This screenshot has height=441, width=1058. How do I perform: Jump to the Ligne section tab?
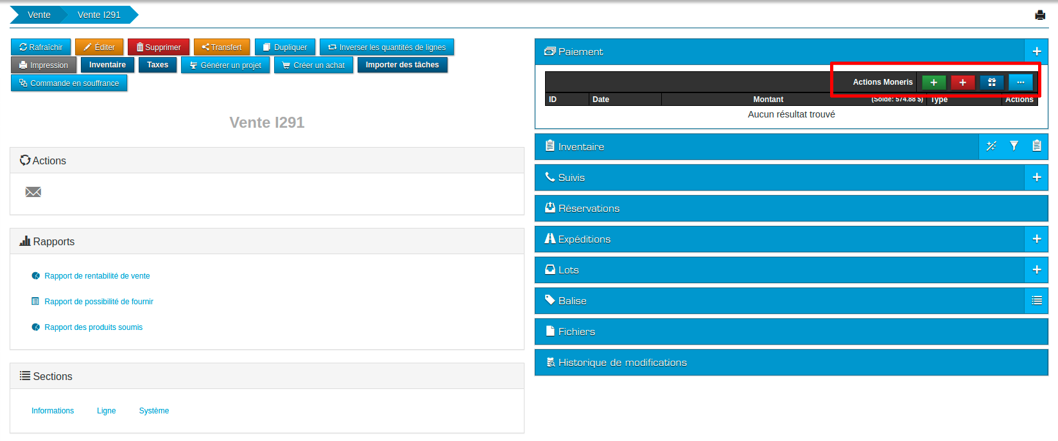tap(107, 411)
